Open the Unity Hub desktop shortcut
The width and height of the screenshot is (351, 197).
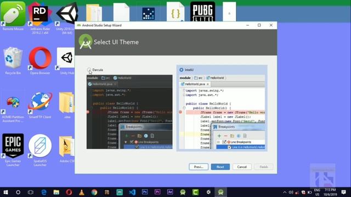tap(66, 61)
